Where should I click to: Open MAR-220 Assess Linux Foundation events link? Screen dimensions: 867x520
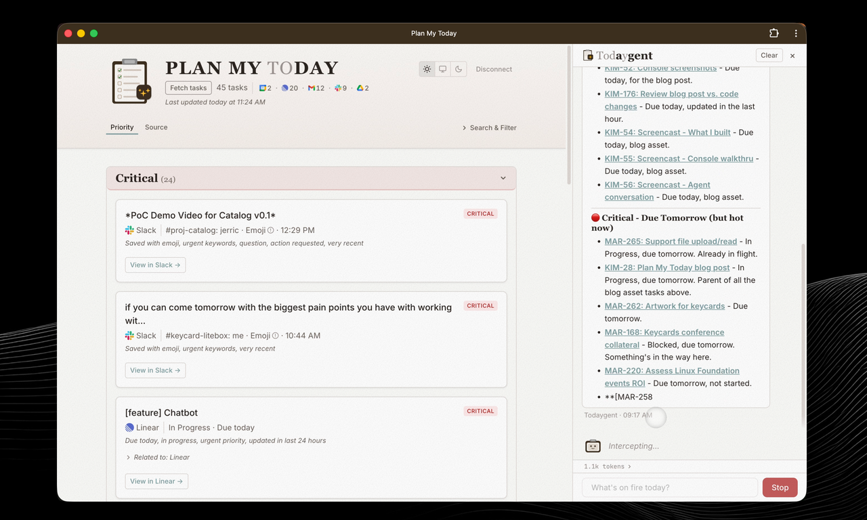point(672,377)
